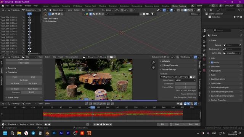Collapse the Orientation panel
244x137 pixels.
12,72
